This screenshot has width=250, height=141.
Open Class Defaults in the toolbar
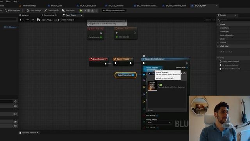click(x=52, y=11)
